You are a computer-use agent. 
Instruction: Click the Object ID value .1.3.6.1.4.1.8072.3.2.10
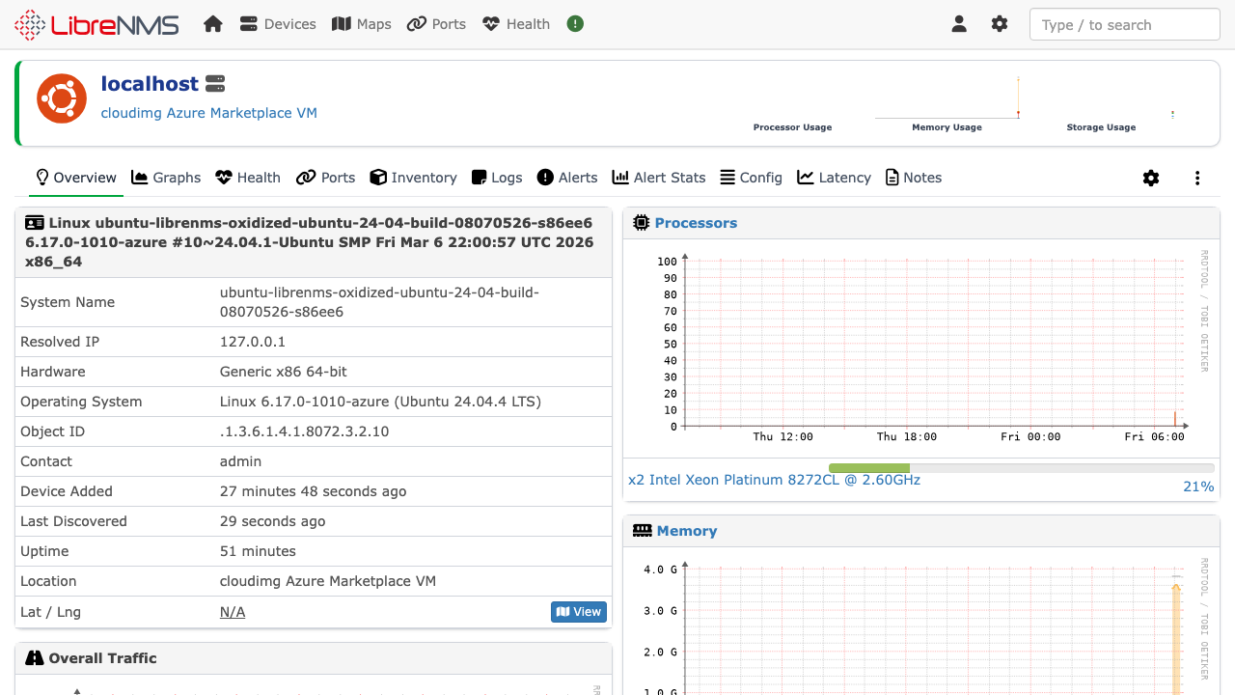[x=305, y=431]
